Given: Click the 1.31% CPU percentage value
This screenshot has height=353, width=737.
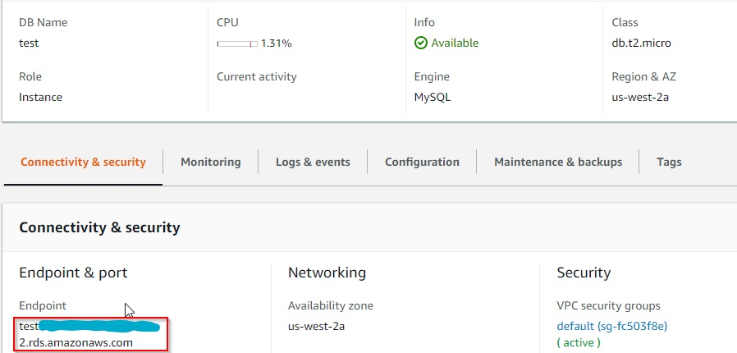Looking at the screenshot, I should [277, 43].
